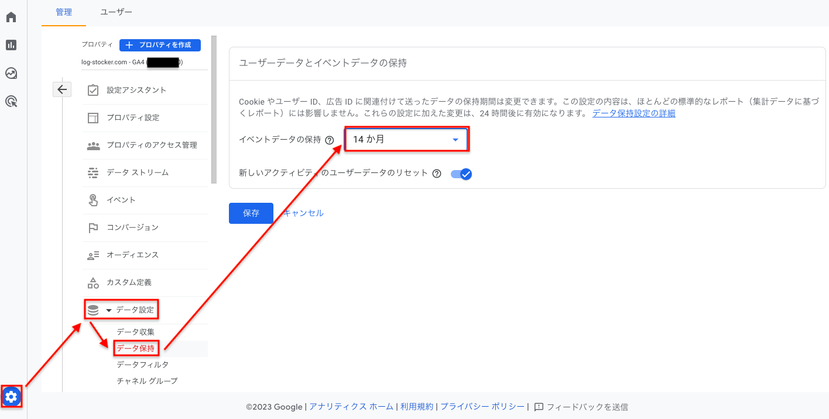Select データフィルタ in the sidebar
This screenshot has height=419, width=829.
(x=143, y=365)
